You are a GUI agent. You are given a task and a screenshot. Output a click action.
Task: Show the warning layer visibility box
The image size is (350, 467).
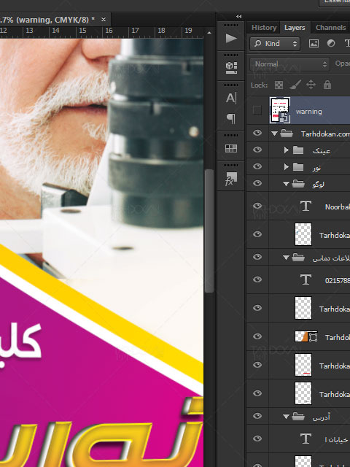point(257,110)
